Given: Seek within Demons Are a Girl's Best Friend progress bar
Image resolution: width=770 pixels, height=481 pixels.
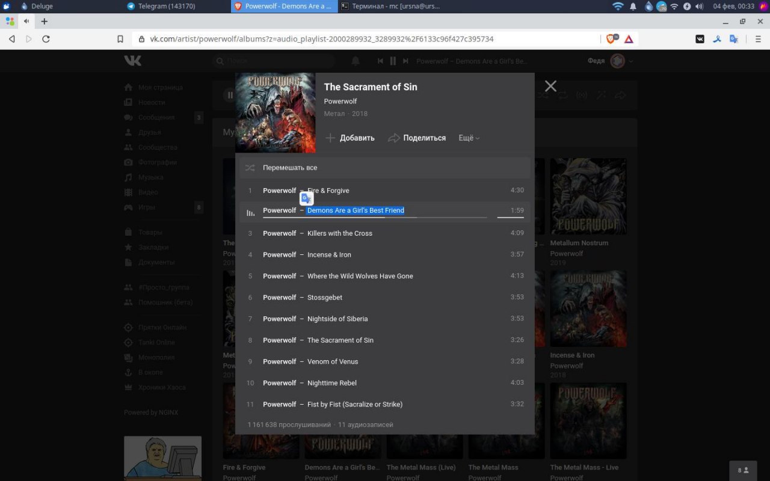Looking at the screenshot, I should coord(375,217).
